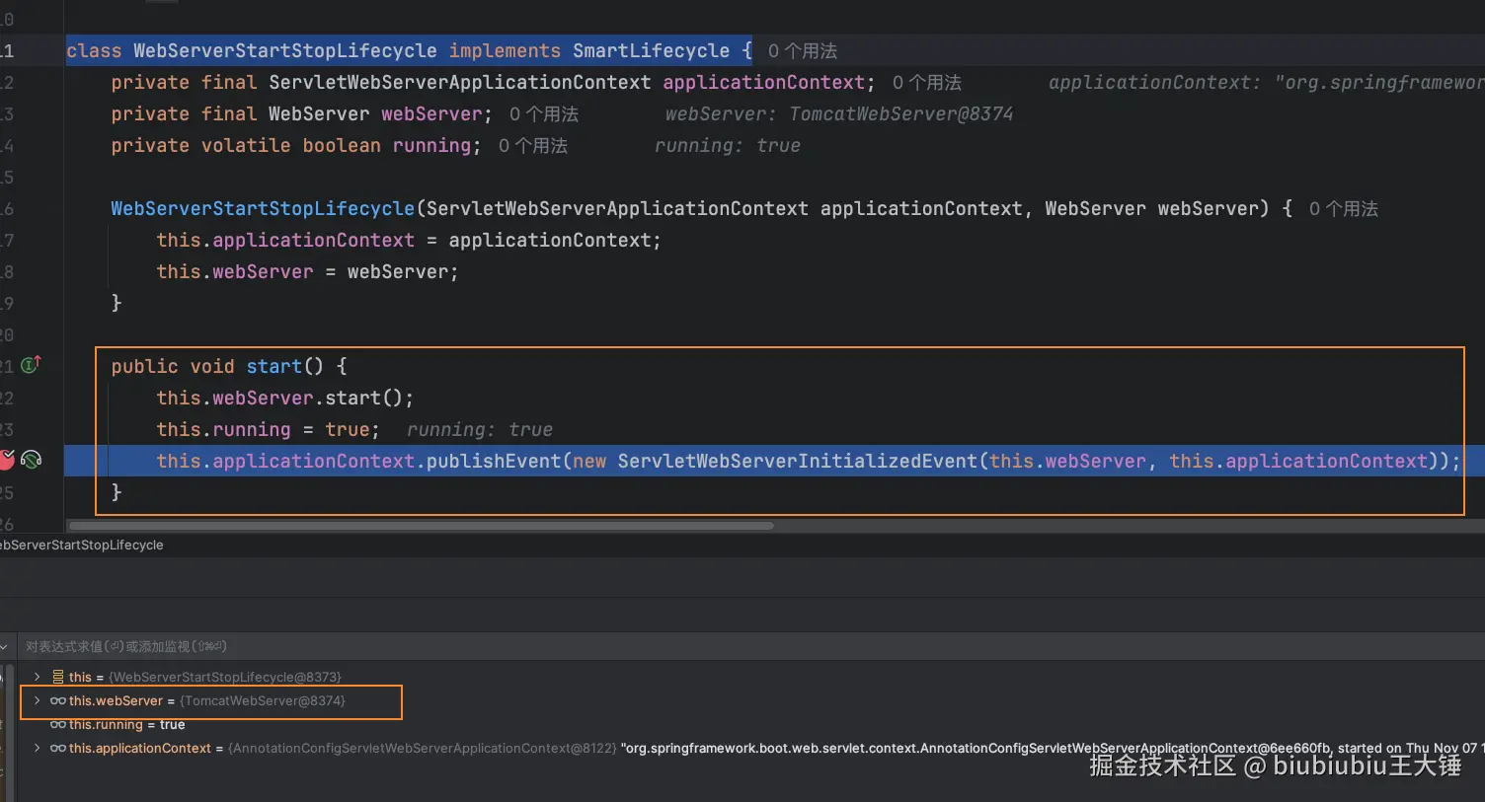Viewport: 1485px width, 802px height.
Task: Click the implements-method gutter icon beside start()
Action: pyautogui.click(x=31, y=365)
